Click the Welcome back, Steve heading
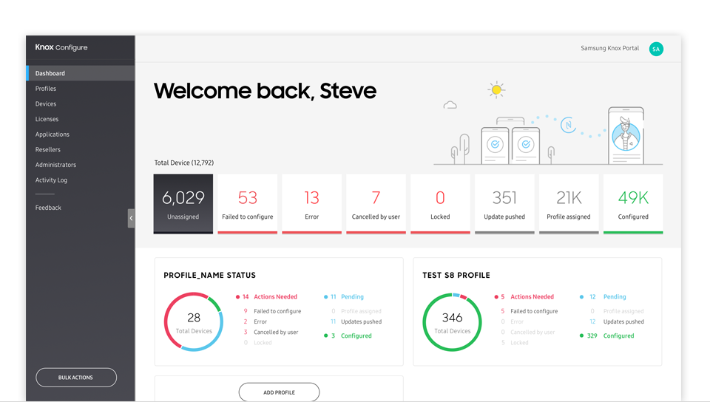This screenshot has width=710, height=402. (x=265, y=91)
